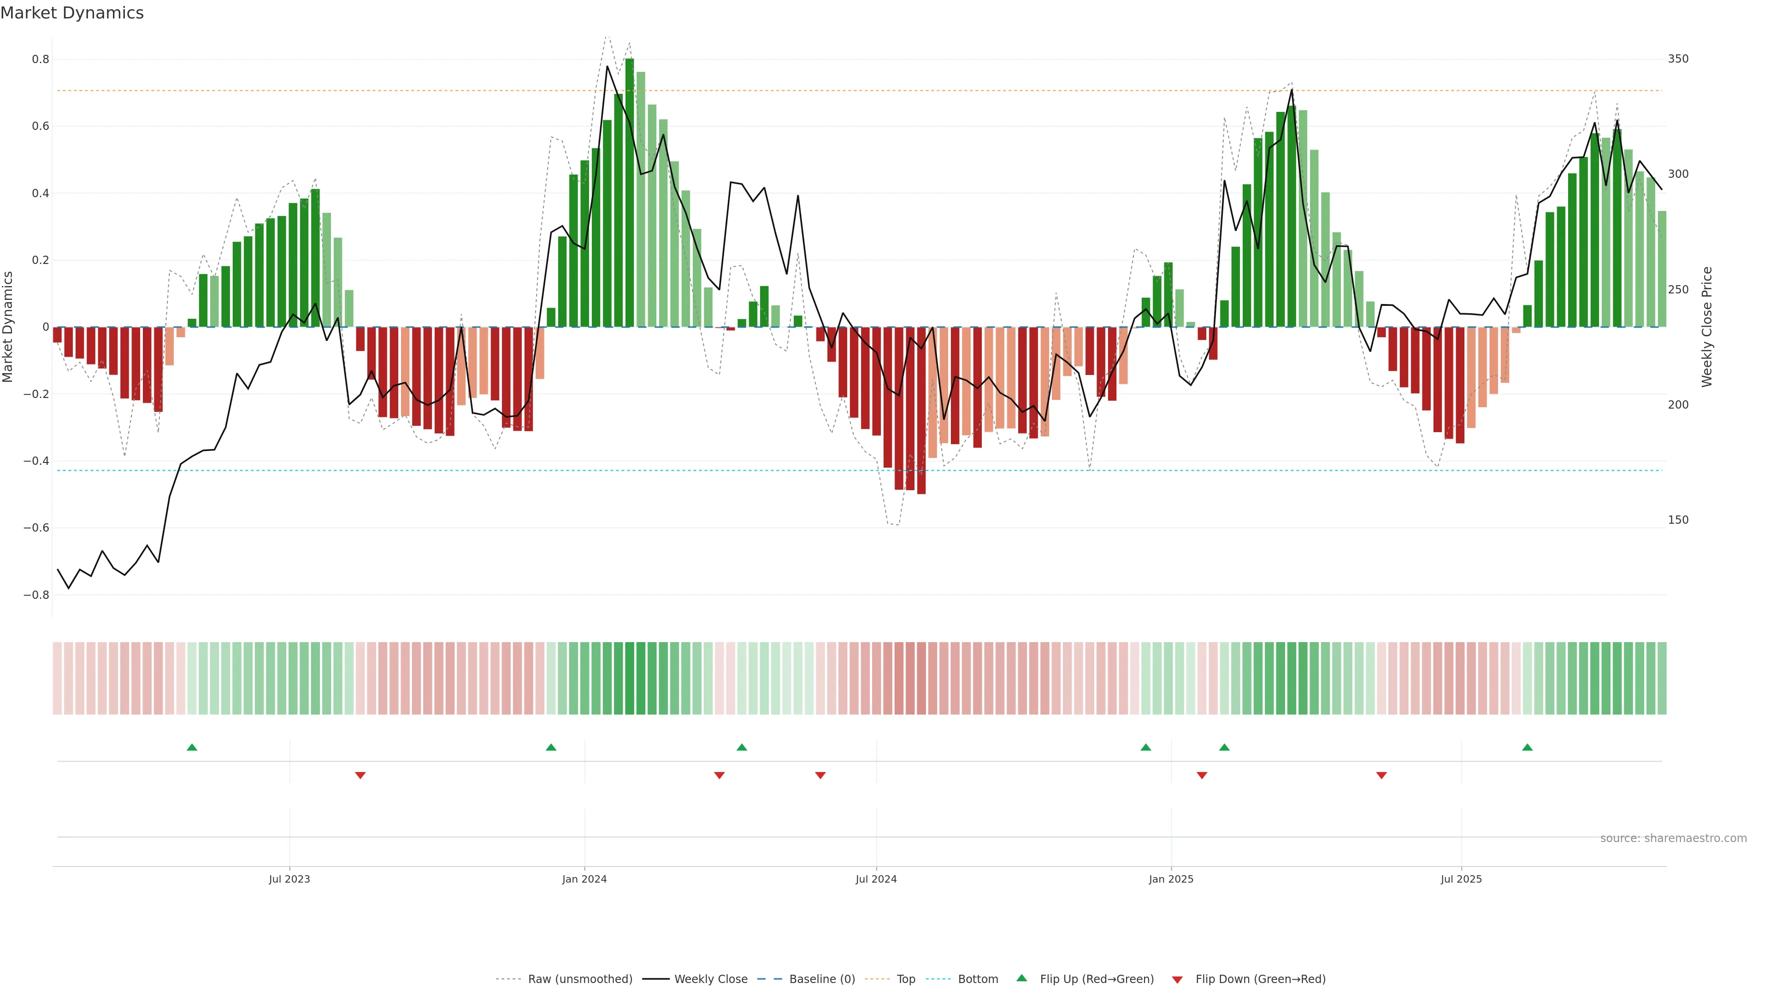The height and width of the screenshot is (995, 1770).
Task: Click the flip-down marker just after Jan 2025
Action: point(1202,775)
